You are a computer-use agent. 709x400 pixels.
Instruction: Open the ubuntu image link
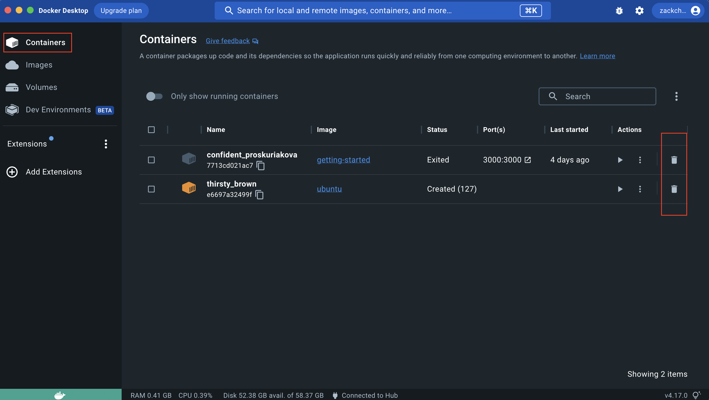[x=329, y=189]
